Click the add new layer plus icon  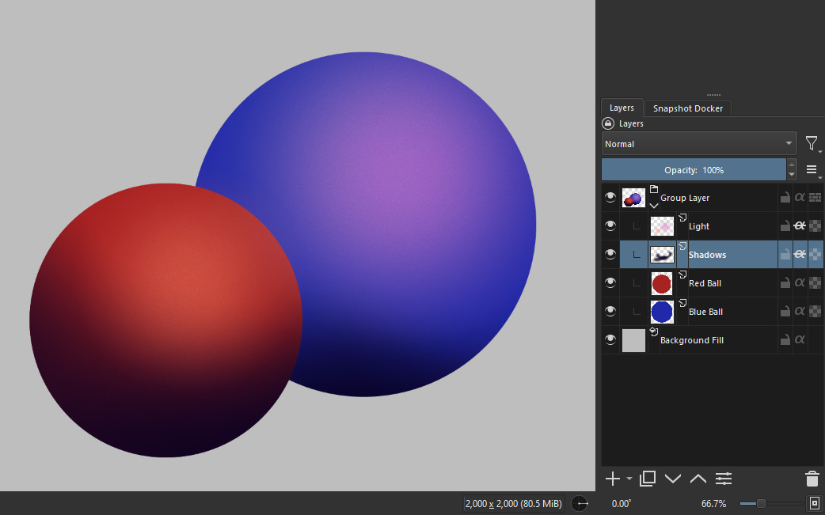point(612,479)
